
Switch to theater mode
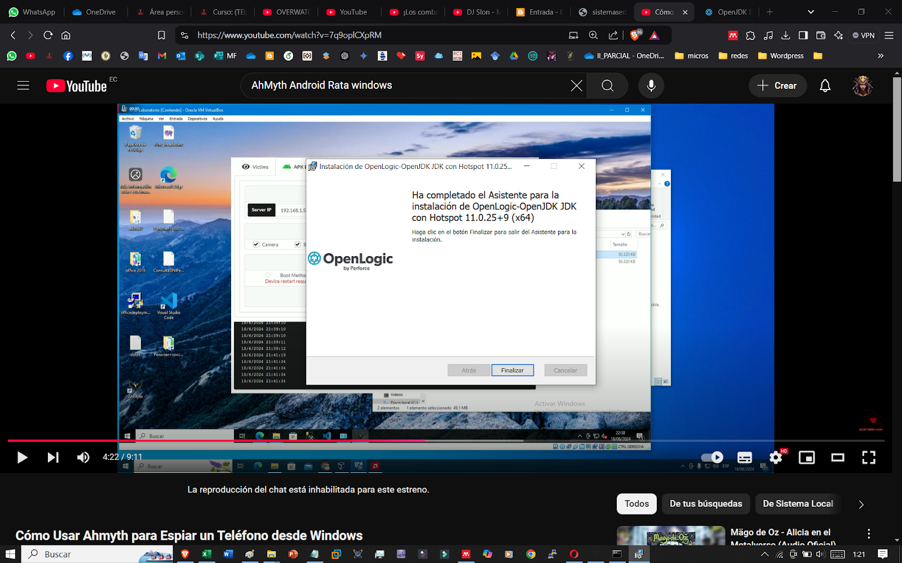838,457
